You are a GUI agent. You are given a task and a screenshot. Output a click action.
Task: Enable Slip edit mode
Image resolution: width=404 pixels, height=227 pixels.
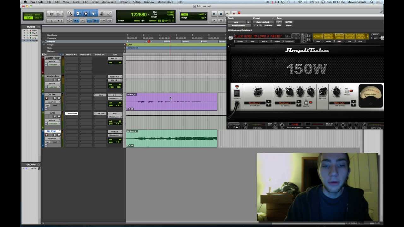coord(28,18)
